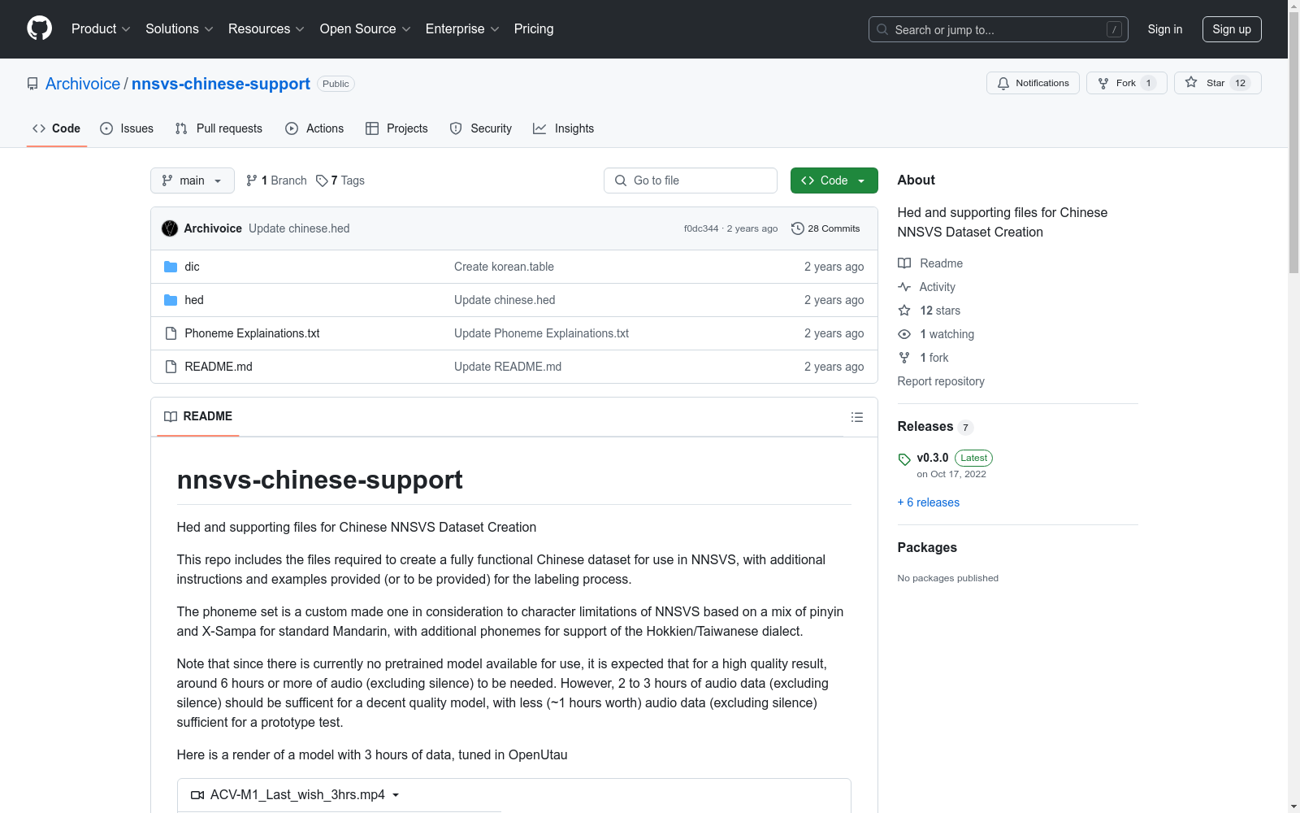Click the Archivoice commit author avatar
The height and width of the screenshot is (813, 1300).
pyautogui.click(x=170, y=228)
